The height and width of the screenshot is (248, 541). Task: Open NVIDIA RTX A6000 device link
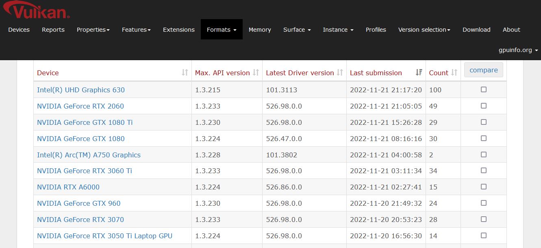point(68,187)
